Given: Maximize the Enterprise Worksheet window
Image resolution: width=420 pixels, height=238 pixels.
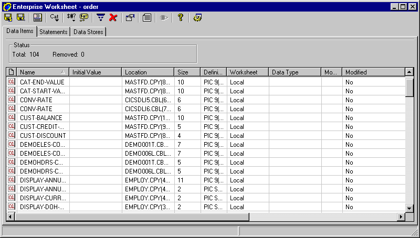Looking at the screenshot, I should coord(403,7).
